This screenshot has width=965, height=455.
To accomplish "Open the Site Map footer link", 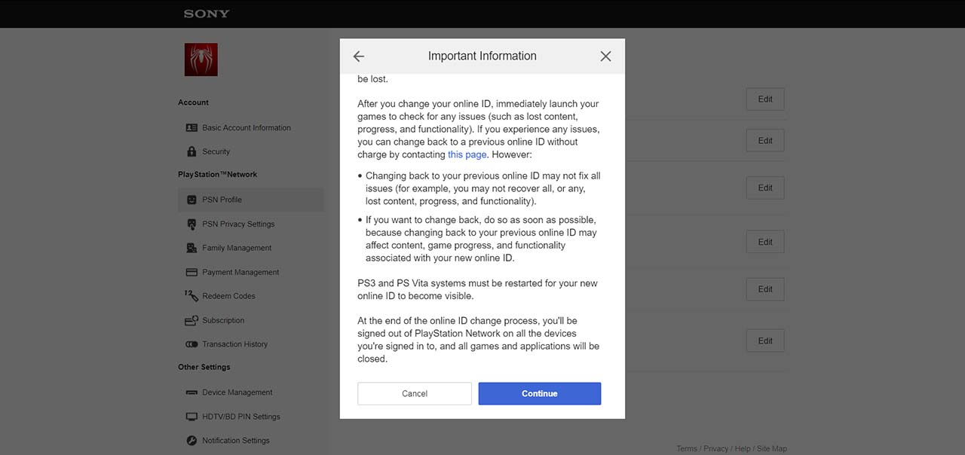I will [x=772, y=449].
